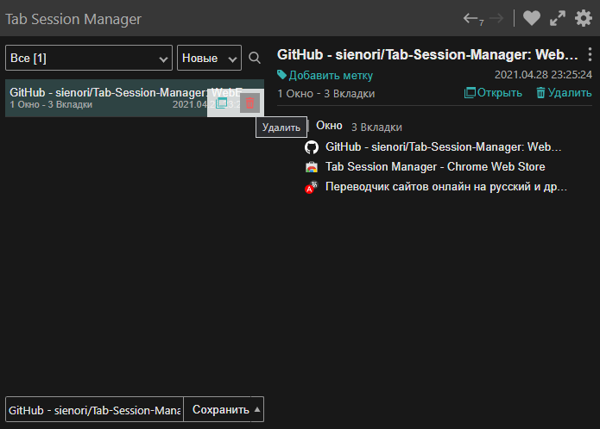Open the Новые sort dropdown

(x=209, y=58)
